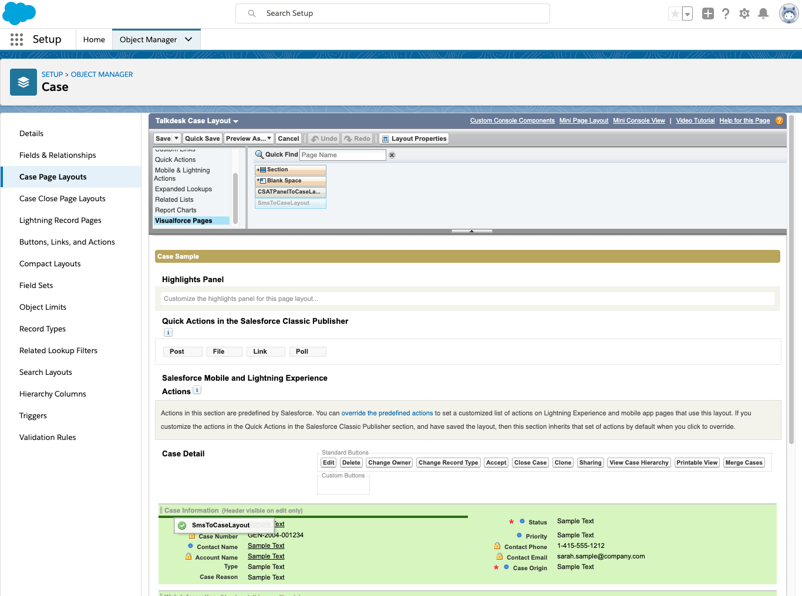Collapse the palette using the up-arrow handle
The height and width of the screenshot is (596, 802).
[471, 232]
